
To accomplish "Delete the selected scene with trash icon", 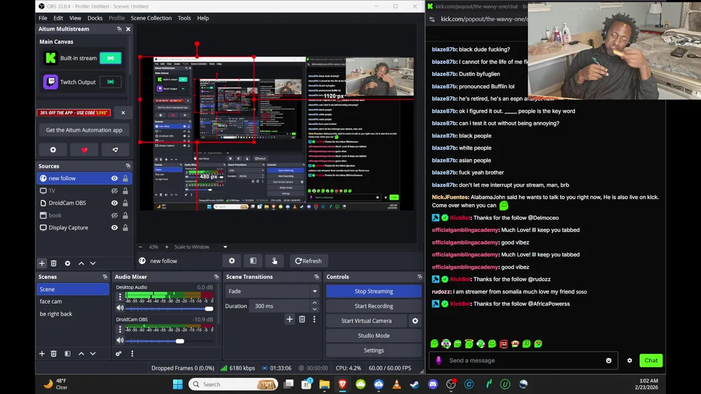I will (54, 354).
